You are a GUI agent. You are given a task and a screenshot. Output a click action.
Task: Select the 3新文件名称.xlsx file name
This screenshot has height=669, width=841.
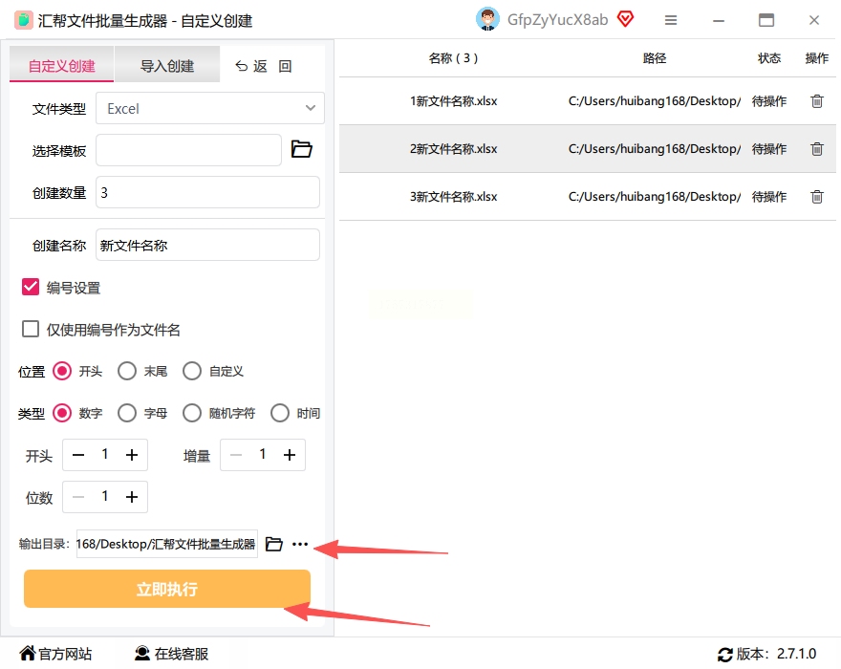point(453,196)
